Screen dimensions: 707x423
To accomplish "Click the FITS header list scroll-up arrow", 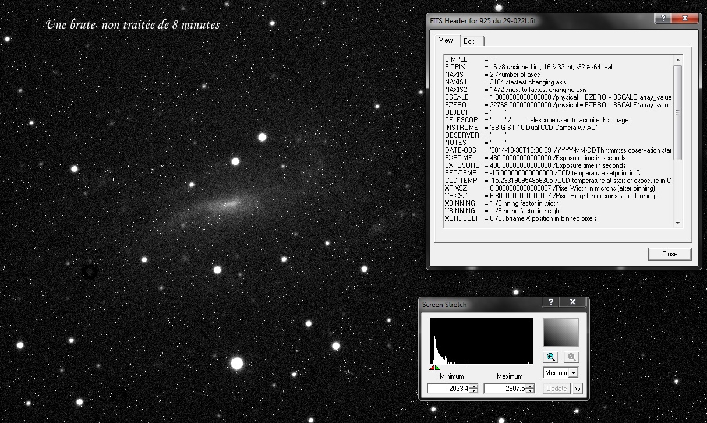I will pos(678,59).
